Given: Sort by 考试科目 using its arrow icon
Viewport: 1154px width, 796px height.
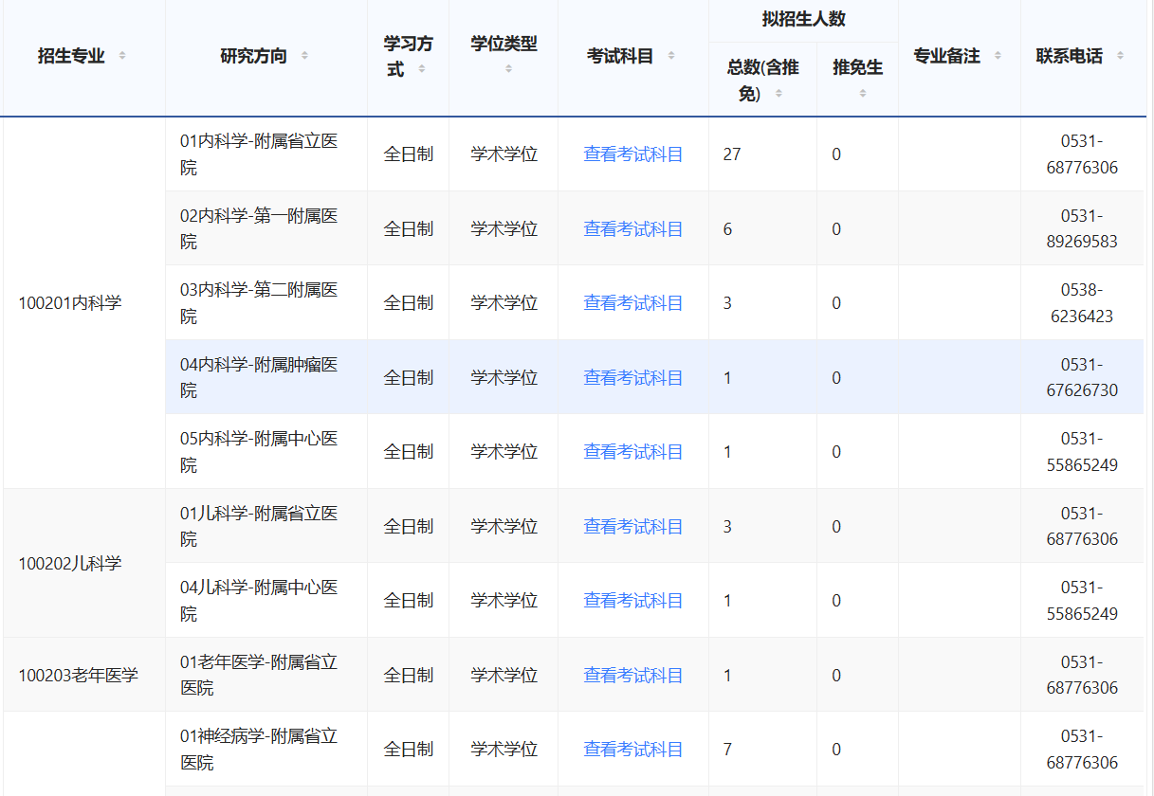Looking at the screenshot, I should [x=671, y=56].
